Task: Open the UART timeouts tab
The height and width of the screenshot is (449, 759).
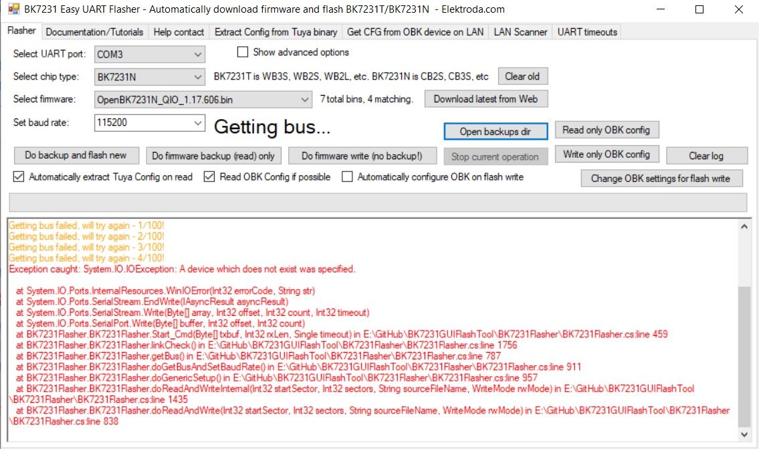Action: [x=587, y=32]
